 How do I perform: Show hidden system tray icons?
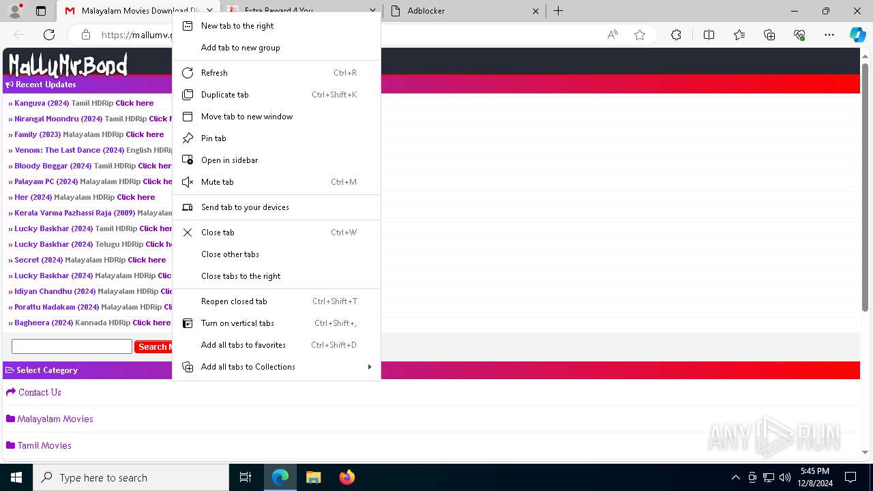(x=735, y=477)
